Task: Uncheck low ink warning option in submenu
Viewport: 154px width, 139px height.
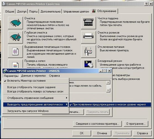Action: (x=110, y=105)
